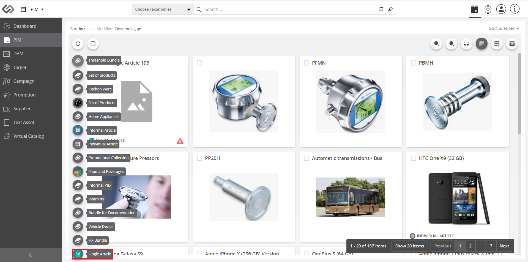This screenshot has width=528, height=262.
Task: Open the PIM module dropdown in header
Action: [37, 9]
